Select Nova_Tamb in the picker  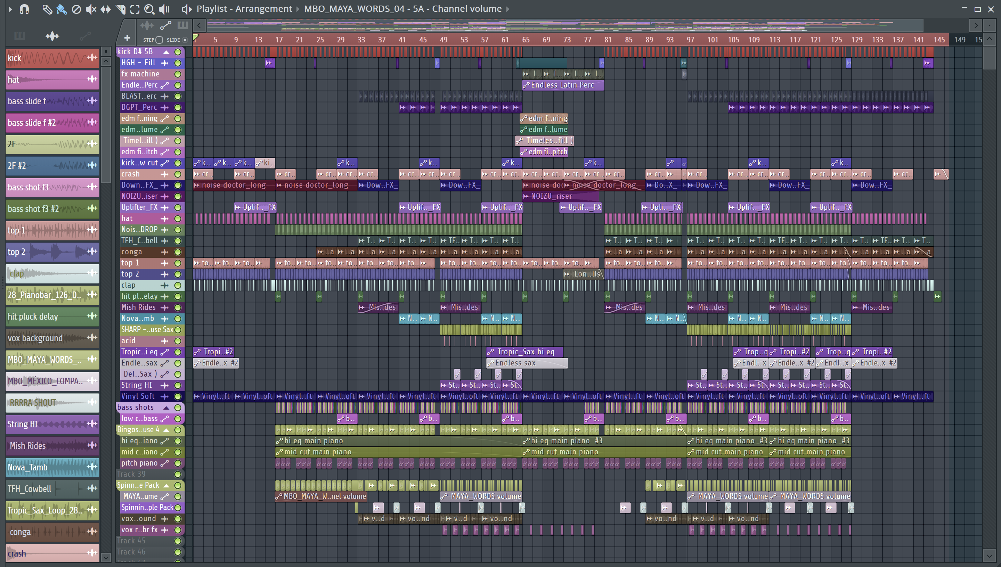52,467
